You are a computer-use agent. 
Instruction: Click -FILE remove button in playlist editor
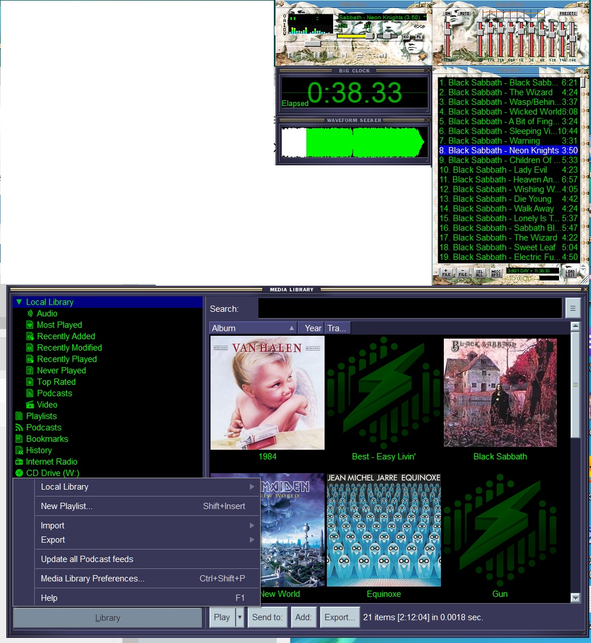click(463, 272)
